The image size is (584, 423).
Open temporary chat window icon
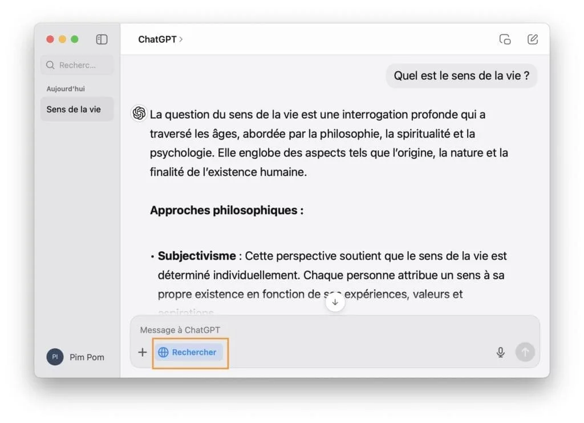pyautogui.click(x=505, y=39)
